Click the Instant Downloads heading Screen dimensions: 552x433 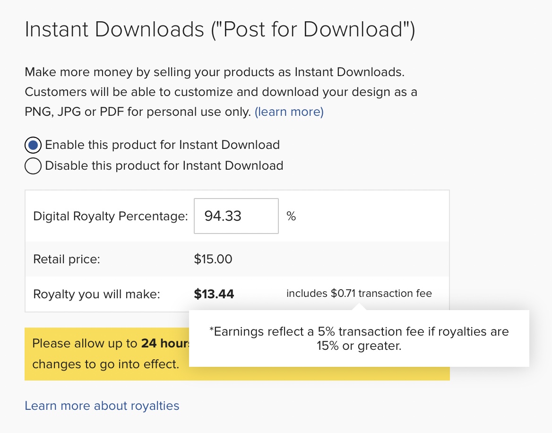pos(220,29)
